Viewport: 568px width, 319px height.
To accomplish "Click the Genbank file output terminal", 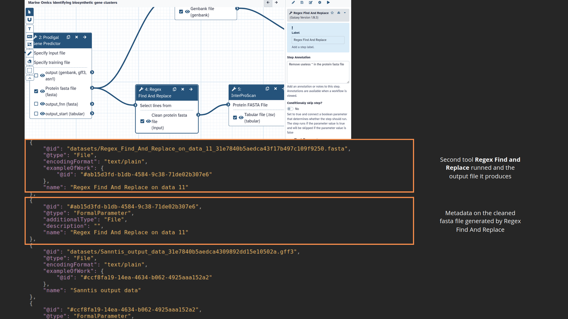I will [237, 9].
